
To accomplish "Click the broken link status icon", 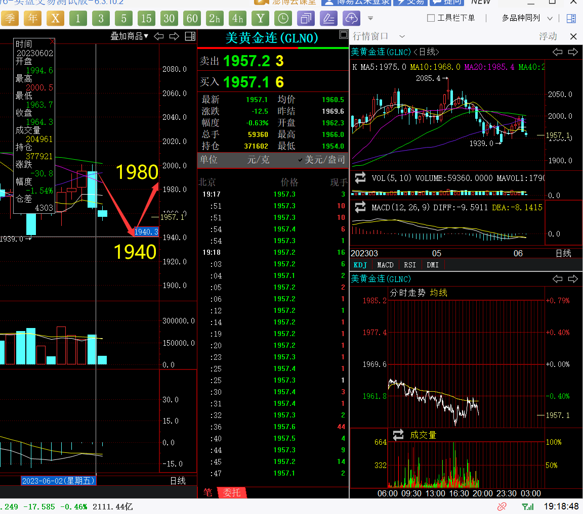I will tap(502, 506).
